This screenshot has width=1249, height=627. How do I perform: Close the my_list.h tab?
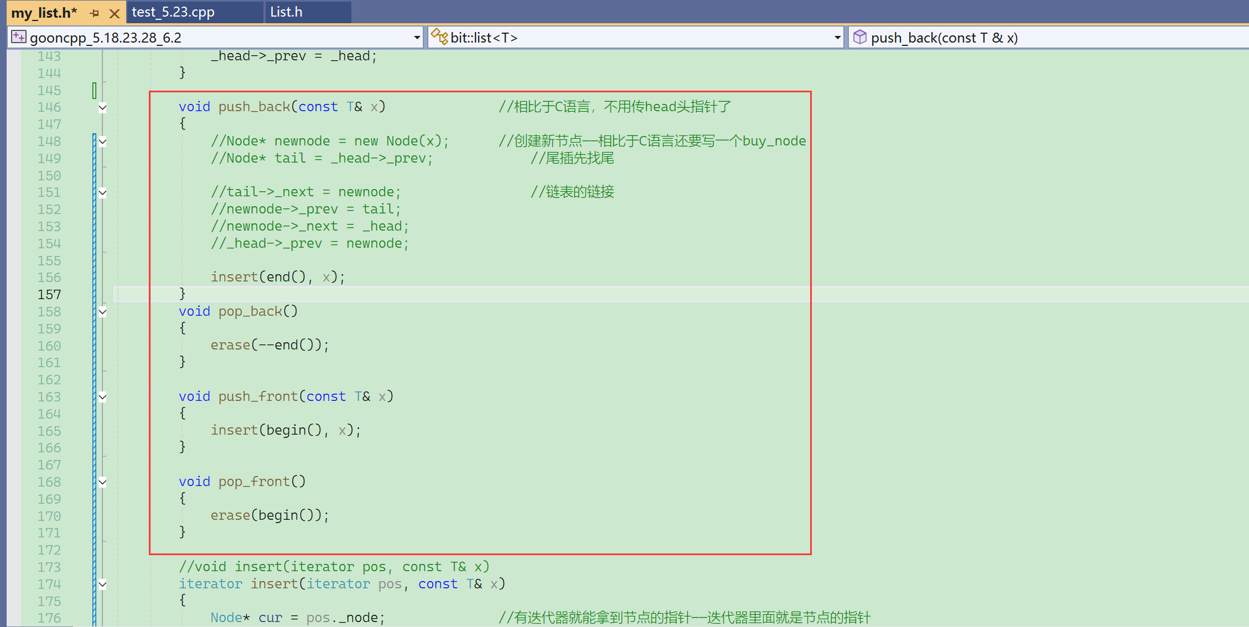click(x=114, y=13)
